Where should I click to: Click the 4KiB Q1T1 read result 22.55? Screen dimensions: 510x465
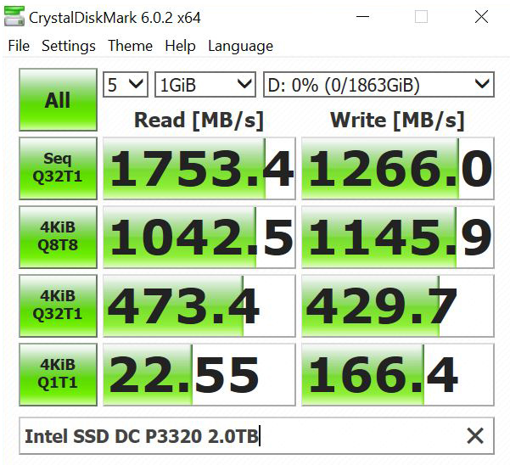[199, 374]
